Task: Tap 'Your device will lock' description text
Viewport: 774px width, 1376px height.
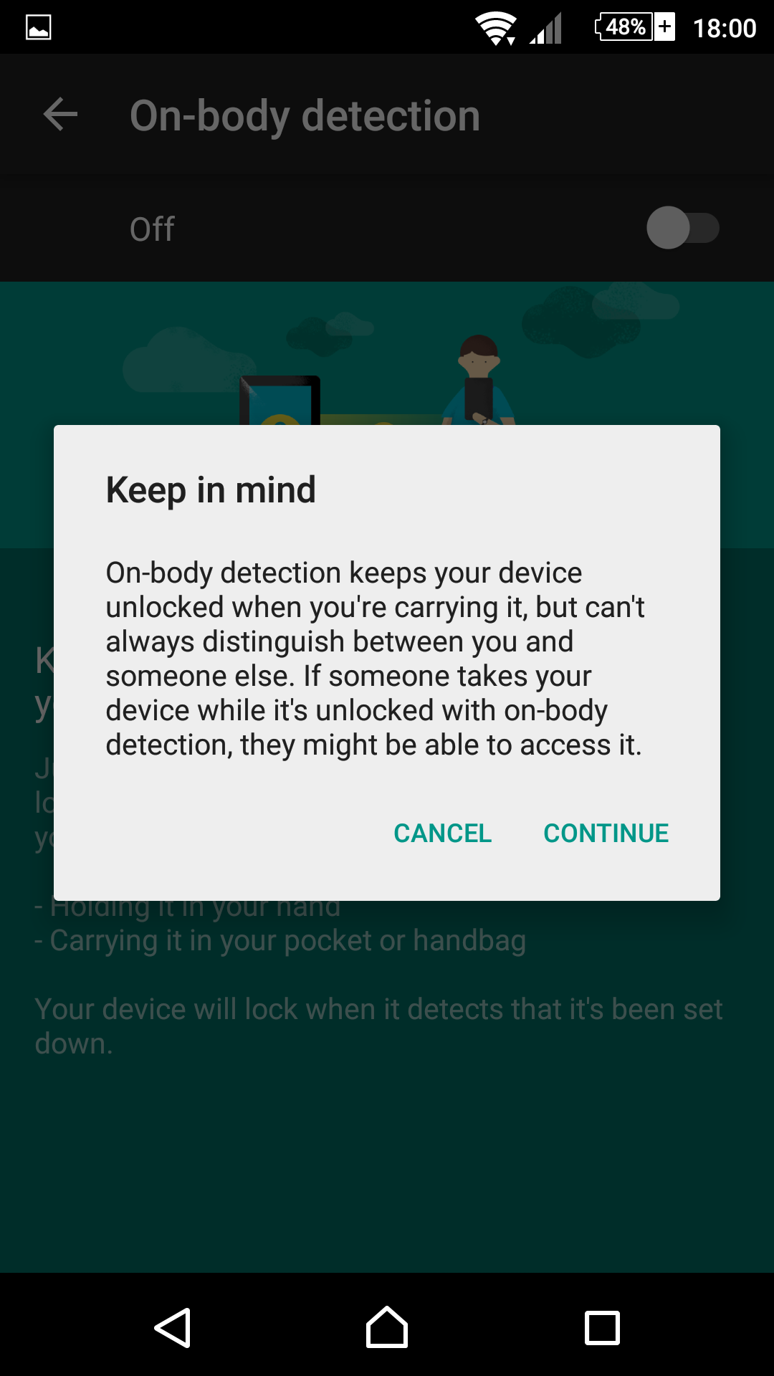Action: pyautogui.click(x=378, y=1026)
